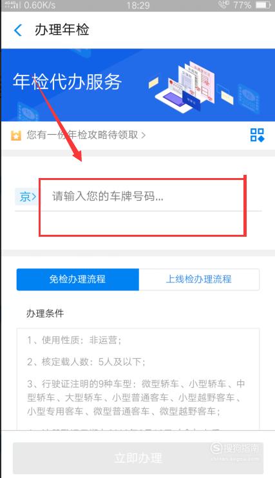Tap the HD call status icon

(223, 5)
